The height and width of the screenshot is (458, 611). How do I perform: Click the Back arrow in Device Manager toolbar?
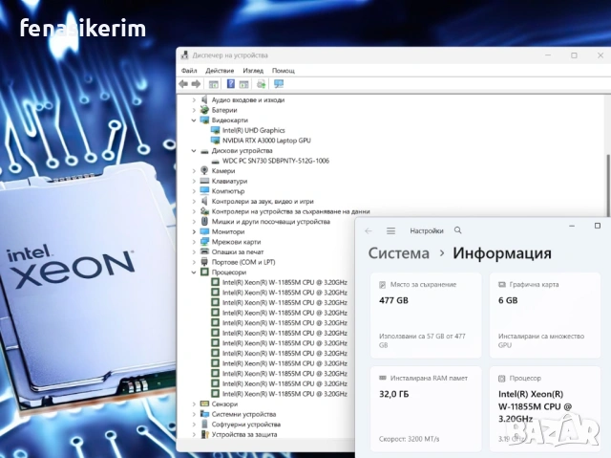(x=183, y=84)
